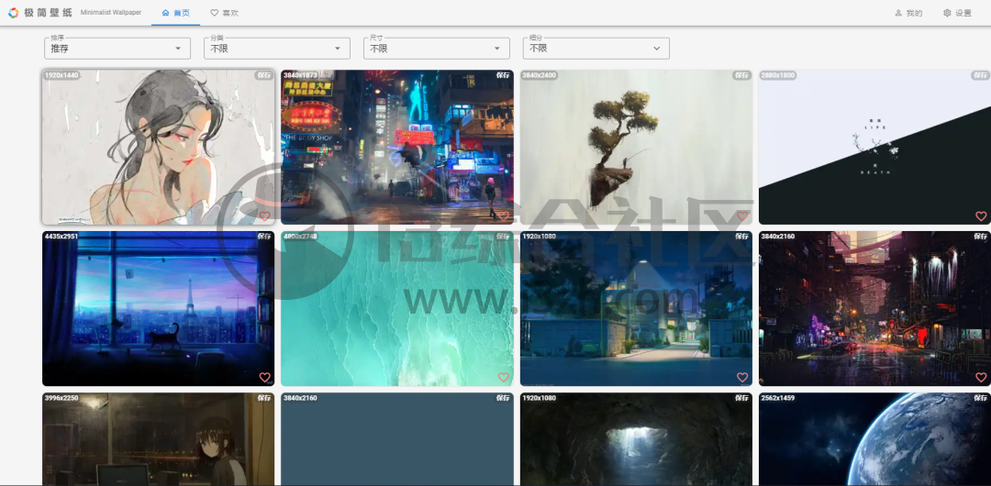The height and width of the screenshot is (486, 991).
Task: Like the night suburban street wallpaper
Action: click(x=742, y=377)
